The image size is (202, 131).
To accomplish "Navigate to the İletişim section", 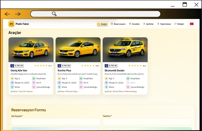I will click(x=179, y=24).
